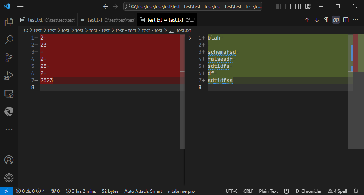Open More Actions ellipsis in editor toolbar
Screen dimensions: 364x195
355,20
